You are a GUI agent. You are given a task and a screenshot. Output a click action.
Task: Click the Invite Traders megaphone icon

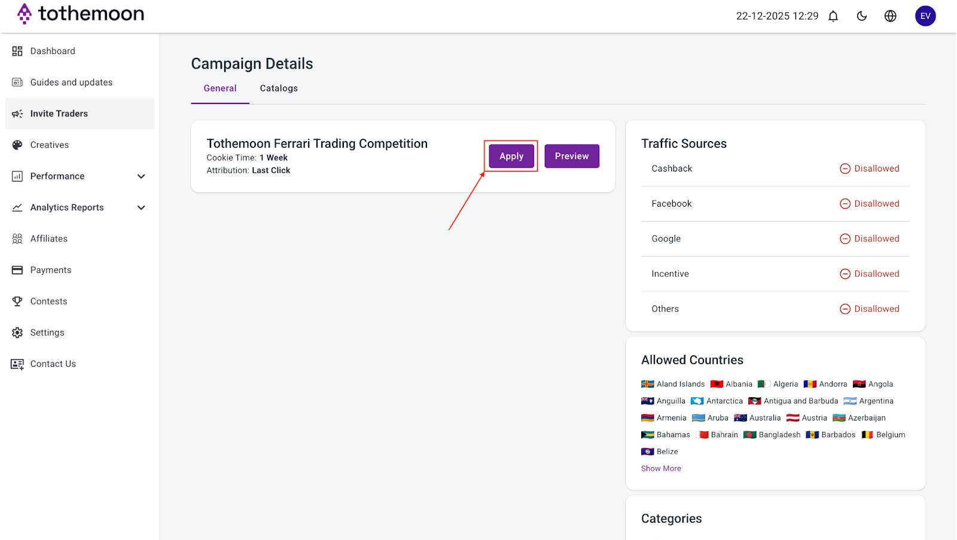coord(17,113)
